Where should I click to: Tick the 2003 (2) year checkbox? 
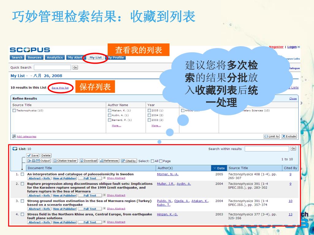(149, 120)
